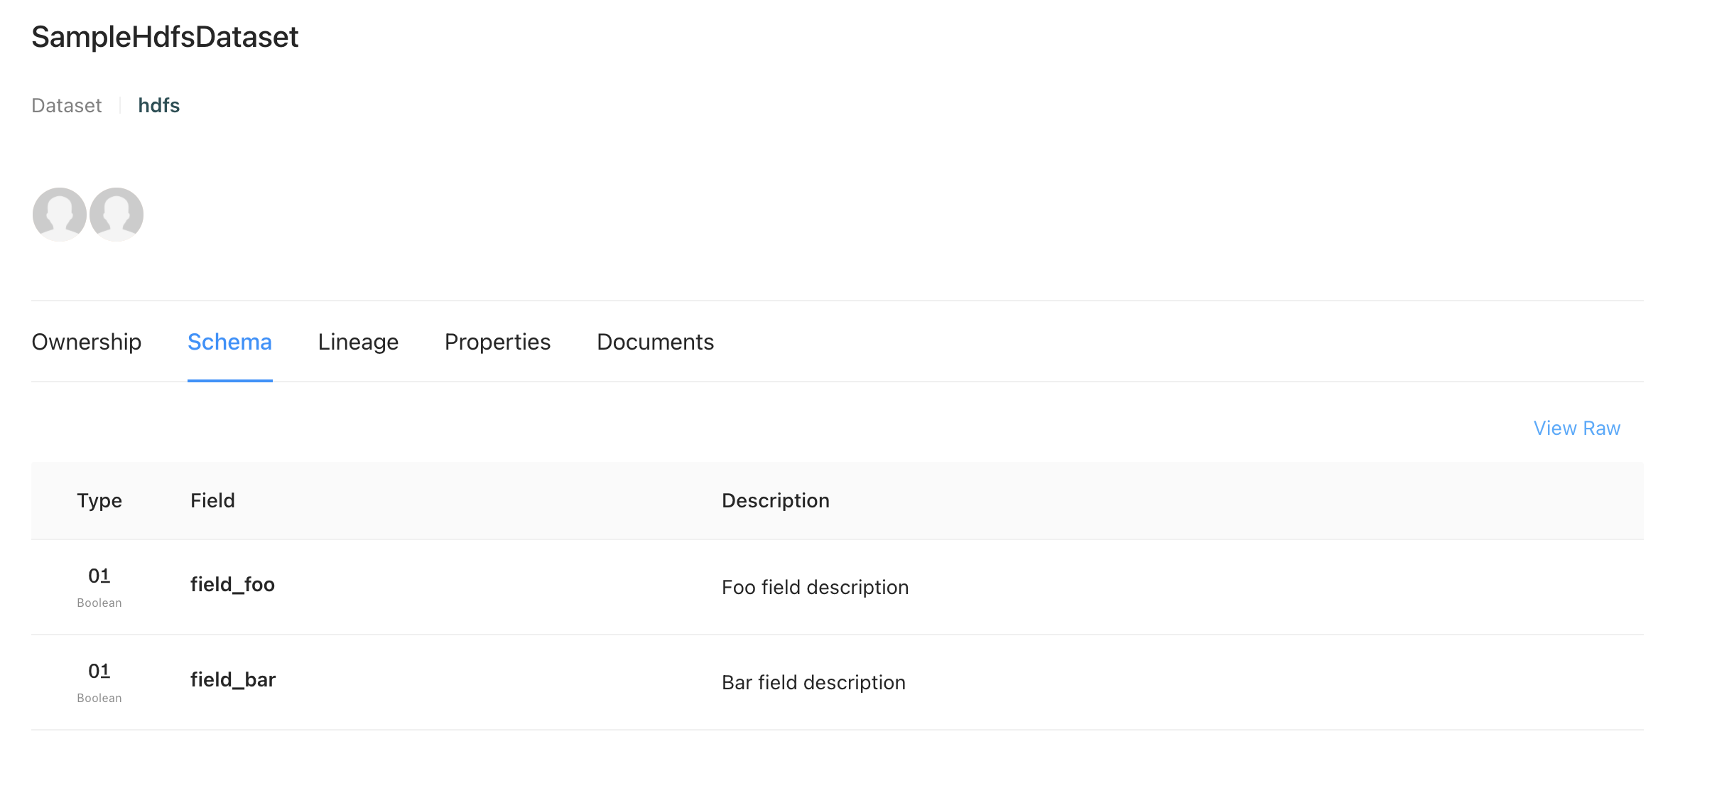Open the Type column header
This screenshot has width=1712, height=803.
99,500
